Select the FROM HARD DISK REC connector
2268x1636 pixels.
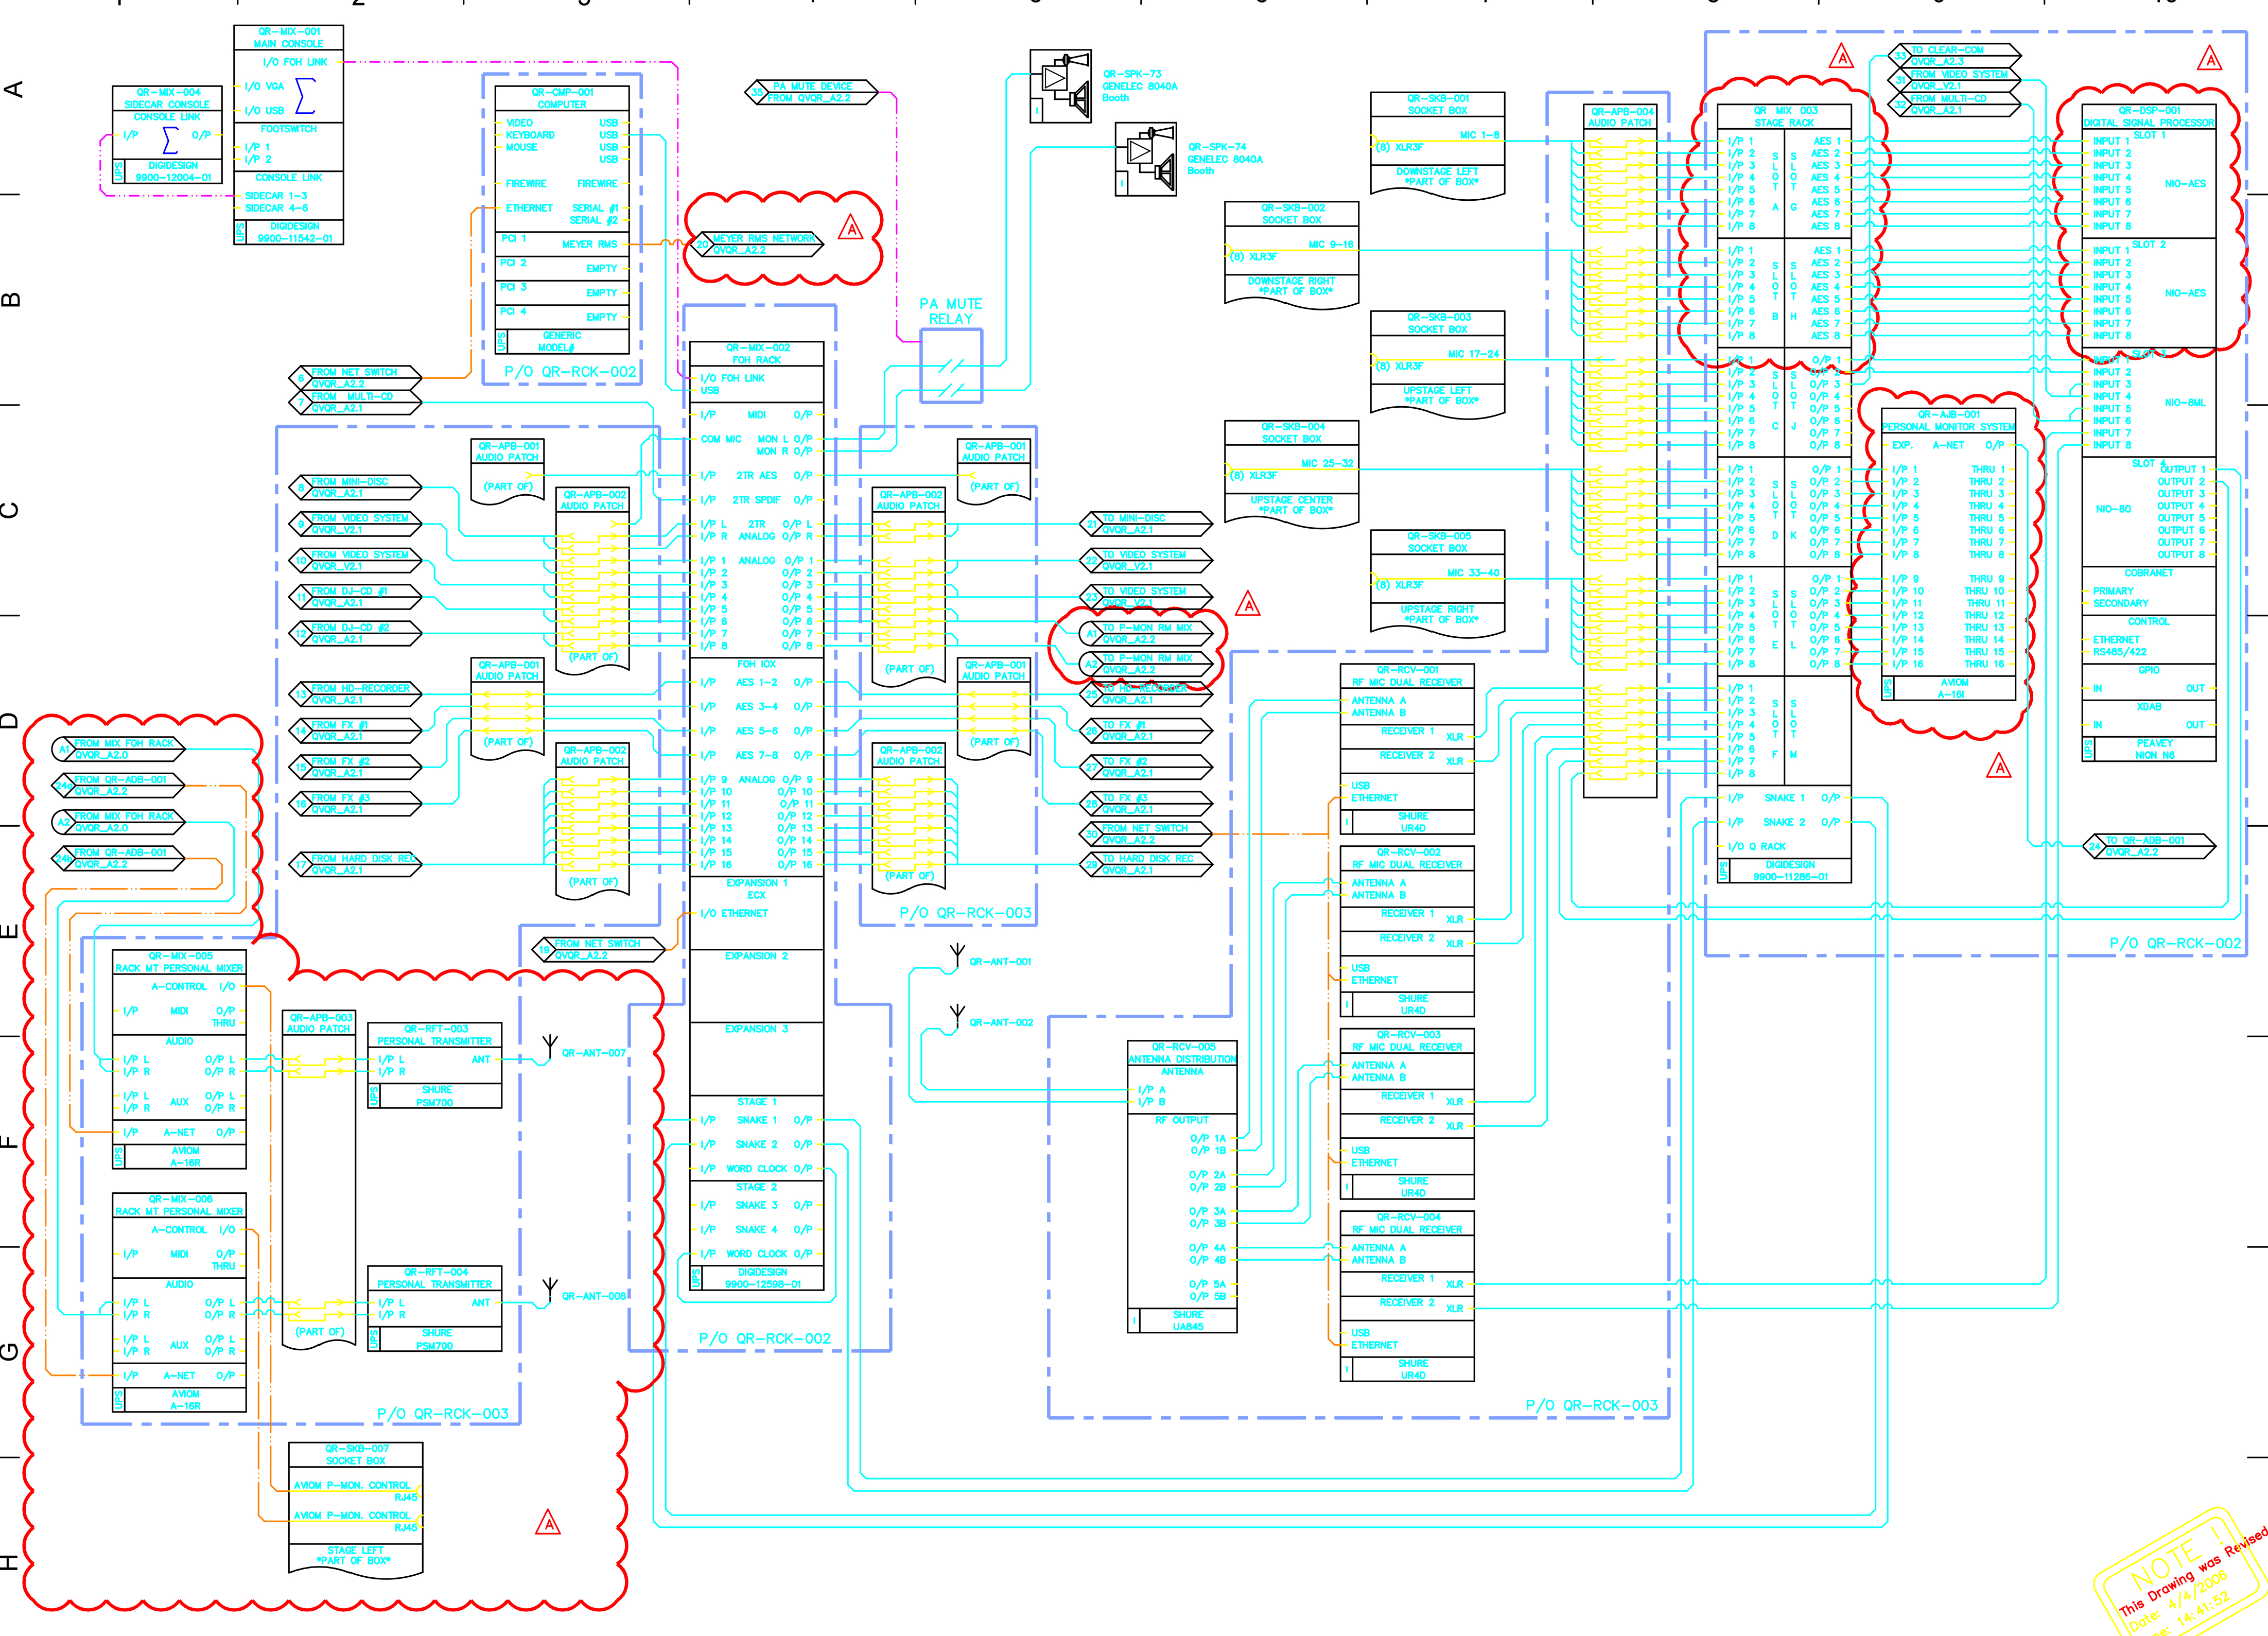355,864
